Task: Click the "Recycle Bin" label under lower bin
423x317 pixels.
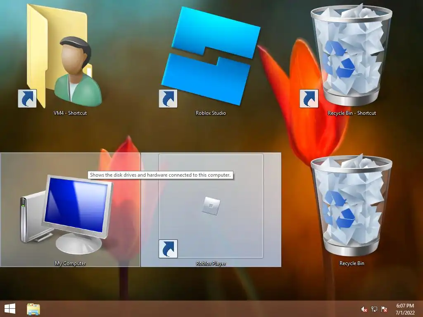Action: tap(352, 263)
